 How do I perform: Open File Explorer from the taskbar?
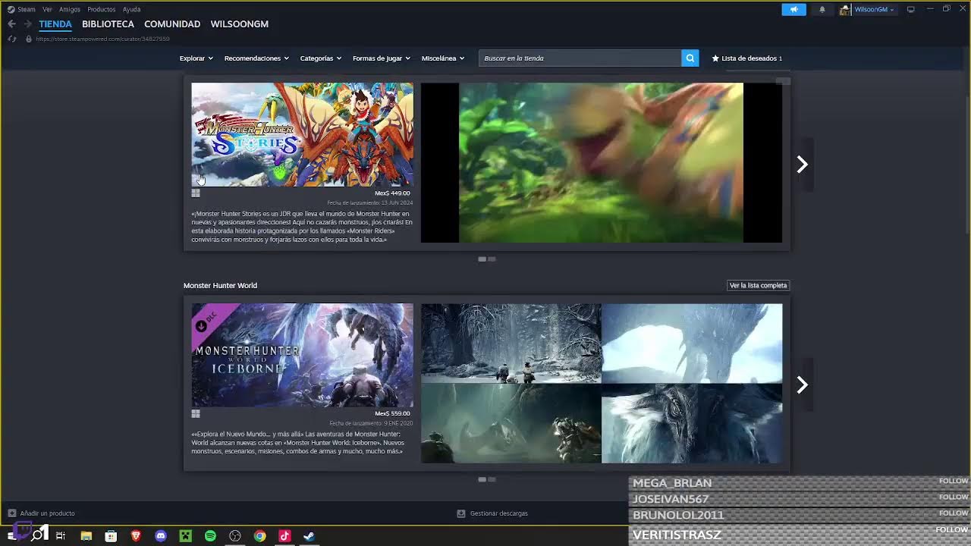[x=86, y=536]
